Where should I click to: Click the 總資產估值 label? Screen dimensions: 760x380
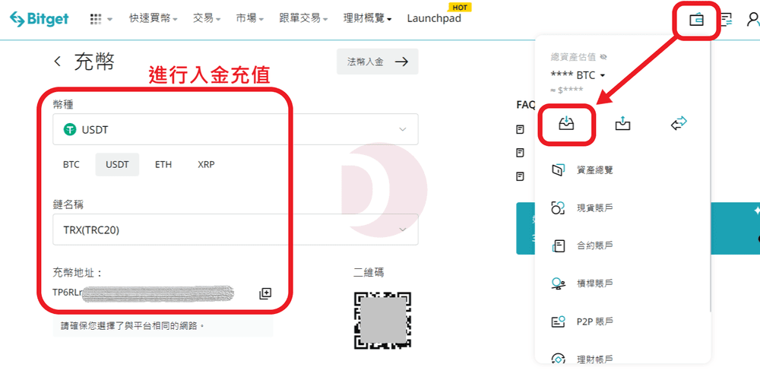tap(573, 57)
